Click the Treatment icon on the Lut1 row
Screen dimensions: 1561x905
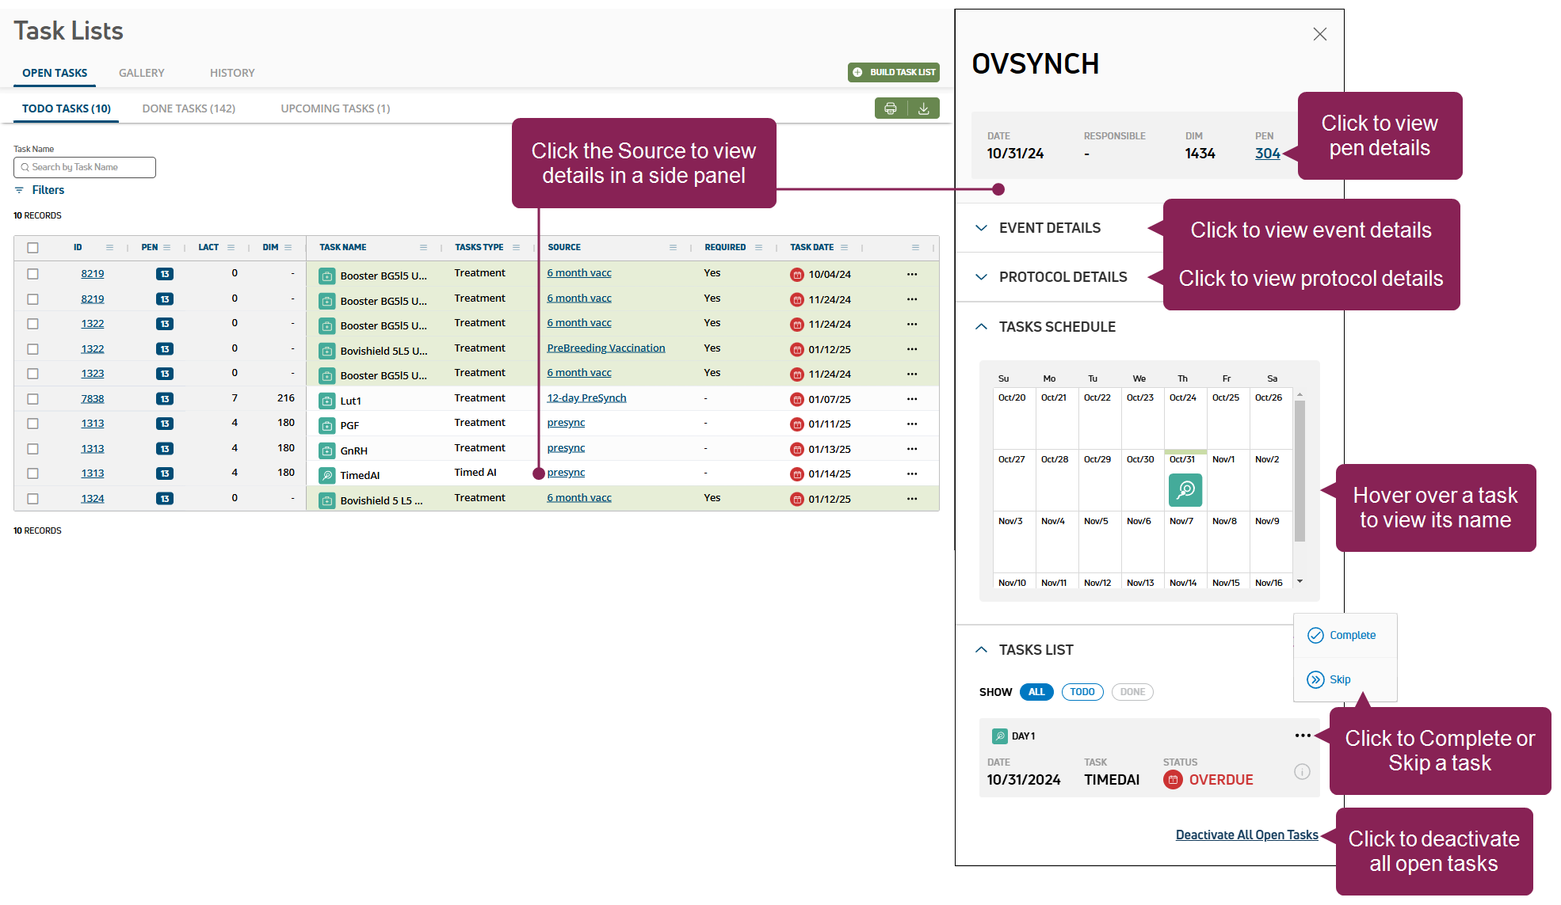click(x=327, y=401)
